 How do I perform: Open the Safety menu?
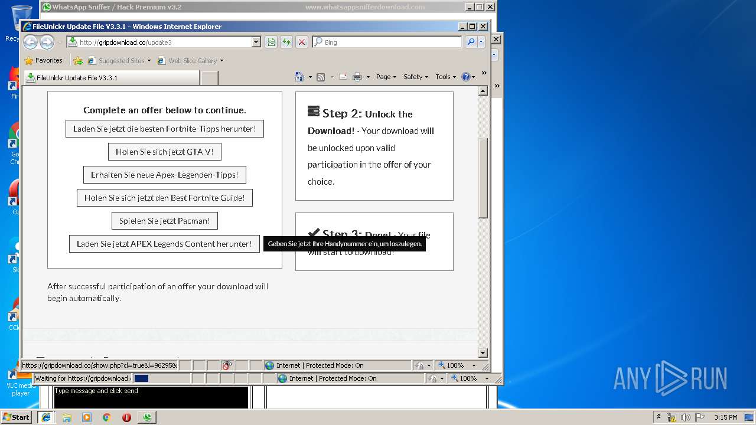[416, 77]
